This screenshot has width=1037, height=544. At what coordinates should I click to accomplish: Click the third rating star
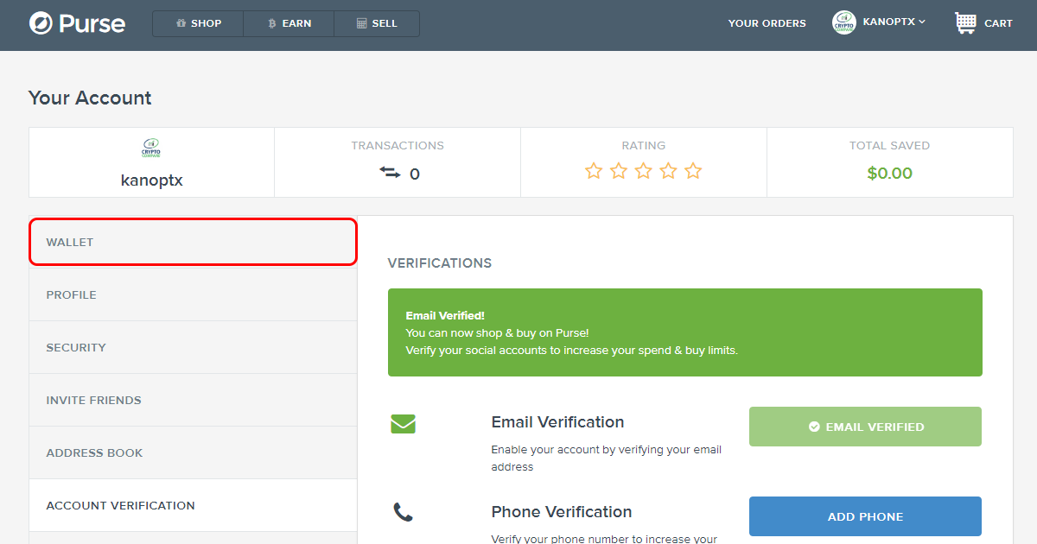(644, 171)
